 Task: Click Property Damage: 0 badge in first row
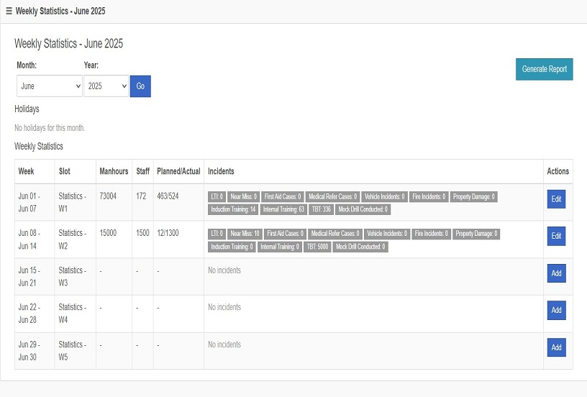474,196
